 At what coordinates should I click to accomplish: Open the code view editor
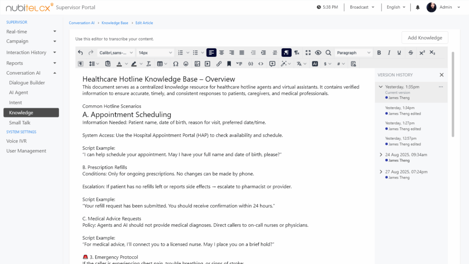[x=260, y=63]
